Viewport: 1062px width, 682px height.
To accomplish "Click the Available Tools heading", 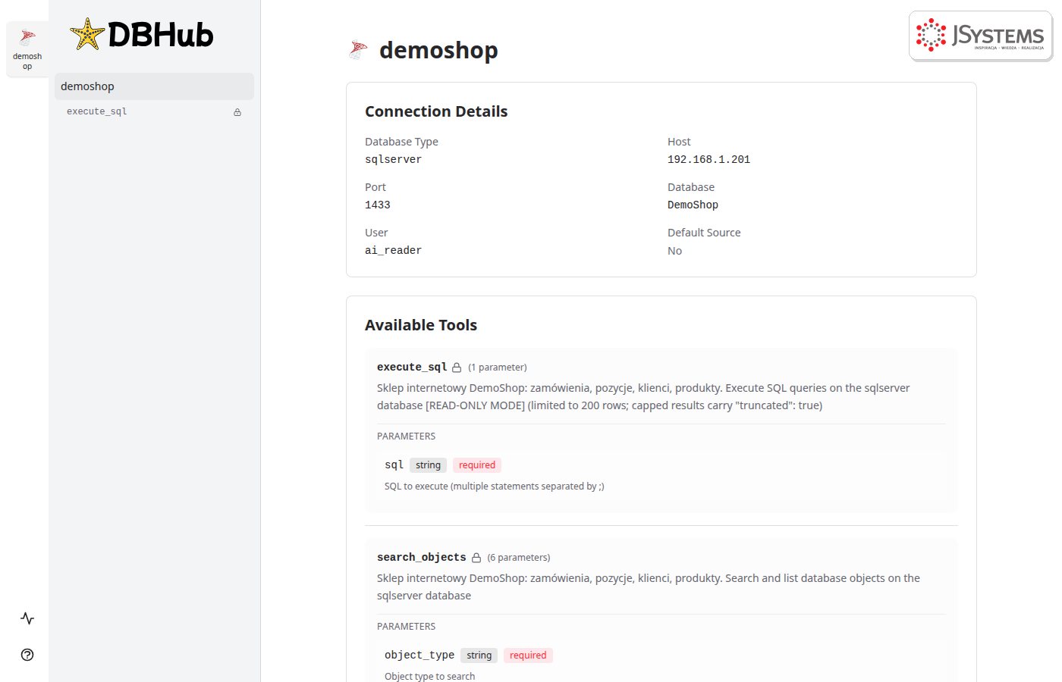I will [x=421, y=325].
